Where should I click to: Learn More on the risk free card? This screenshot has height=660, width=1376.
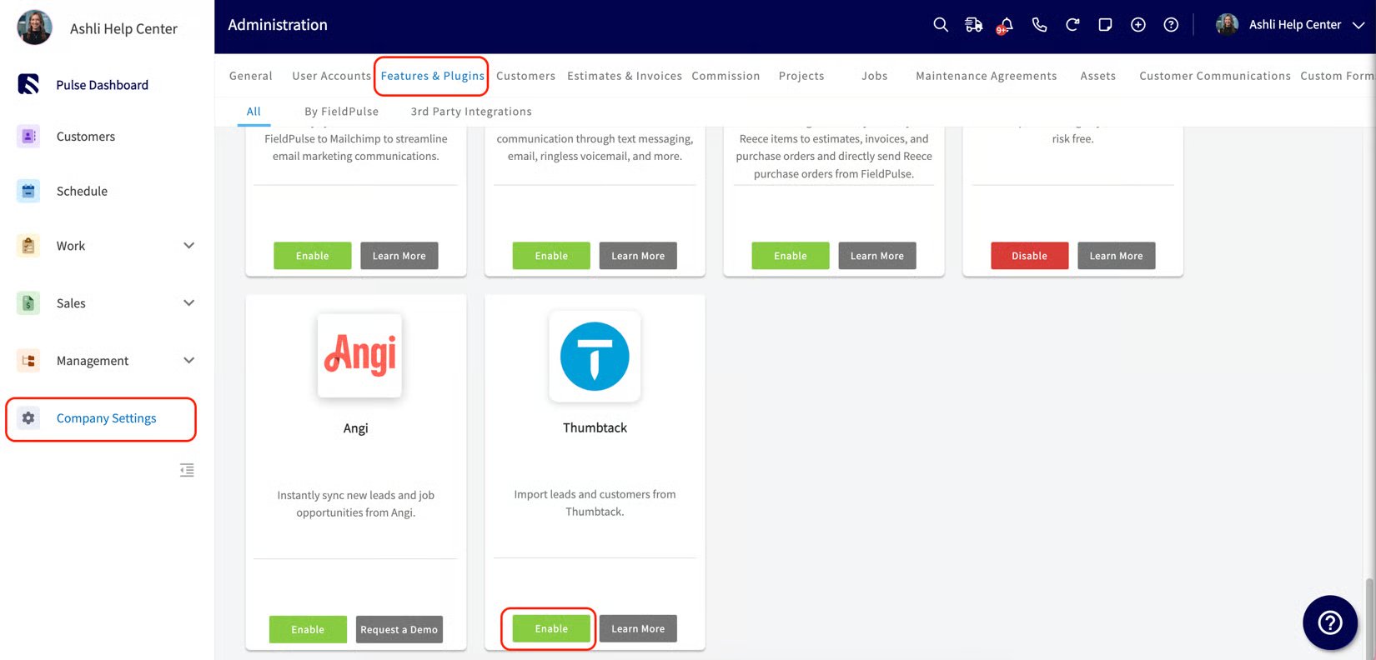1116,256
